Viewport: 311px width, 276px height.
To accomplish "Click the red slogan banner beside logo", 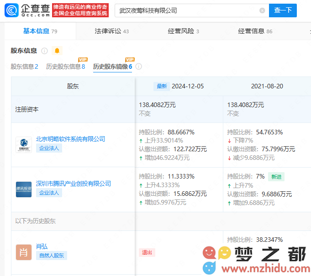I will point(80,10).
